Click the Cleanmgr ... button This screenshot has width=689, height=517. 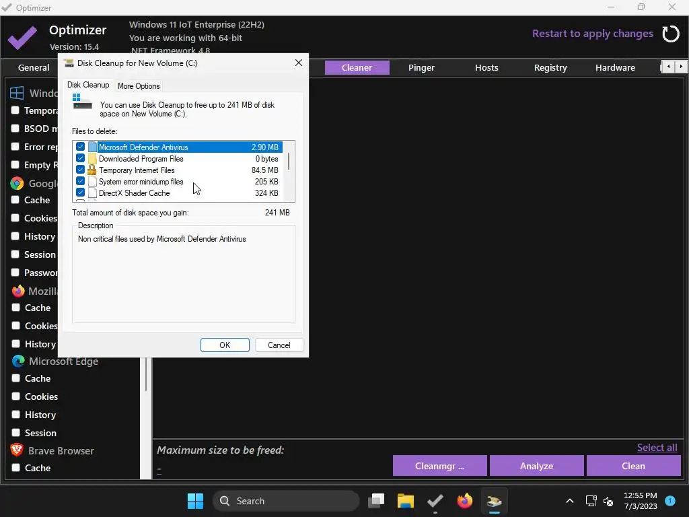click(439, 466)
